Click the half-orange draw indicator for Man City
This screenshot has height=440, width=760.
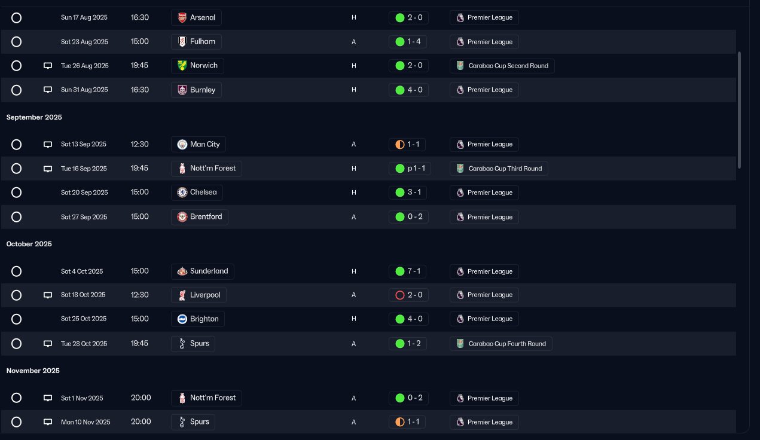click(400, 145)
